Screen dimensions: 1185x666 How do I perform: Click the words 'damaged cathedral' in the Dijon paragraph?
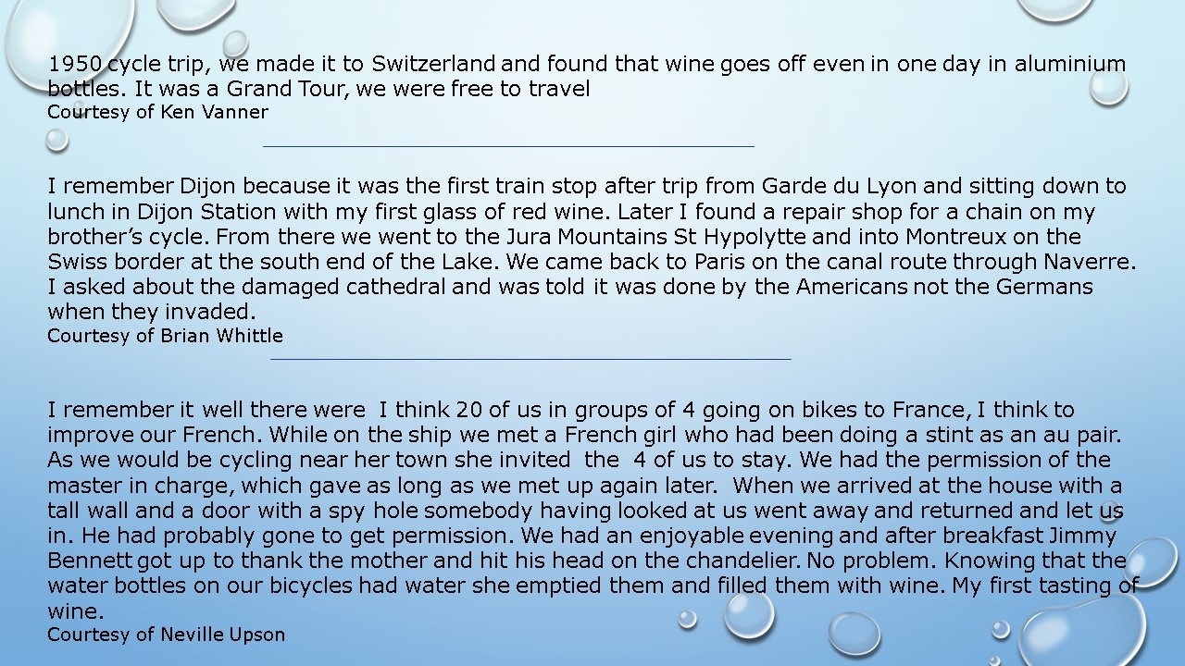coord(312,287)
